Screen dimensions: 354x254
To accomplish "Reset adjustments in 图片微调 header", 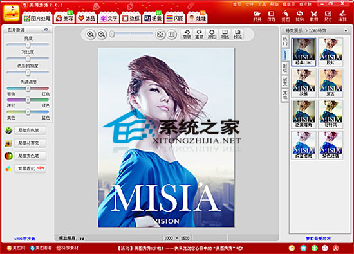I will (x=46, y=30).
